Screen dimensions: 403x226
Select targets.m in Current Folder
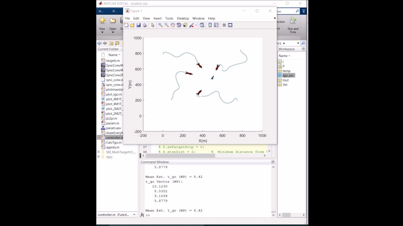[113, 61]
